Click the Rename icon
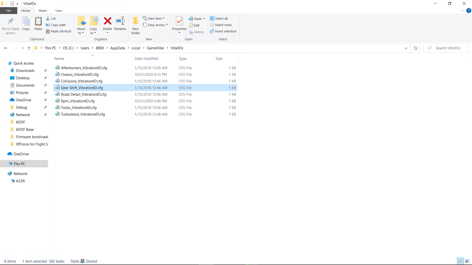 coord(120,21)
